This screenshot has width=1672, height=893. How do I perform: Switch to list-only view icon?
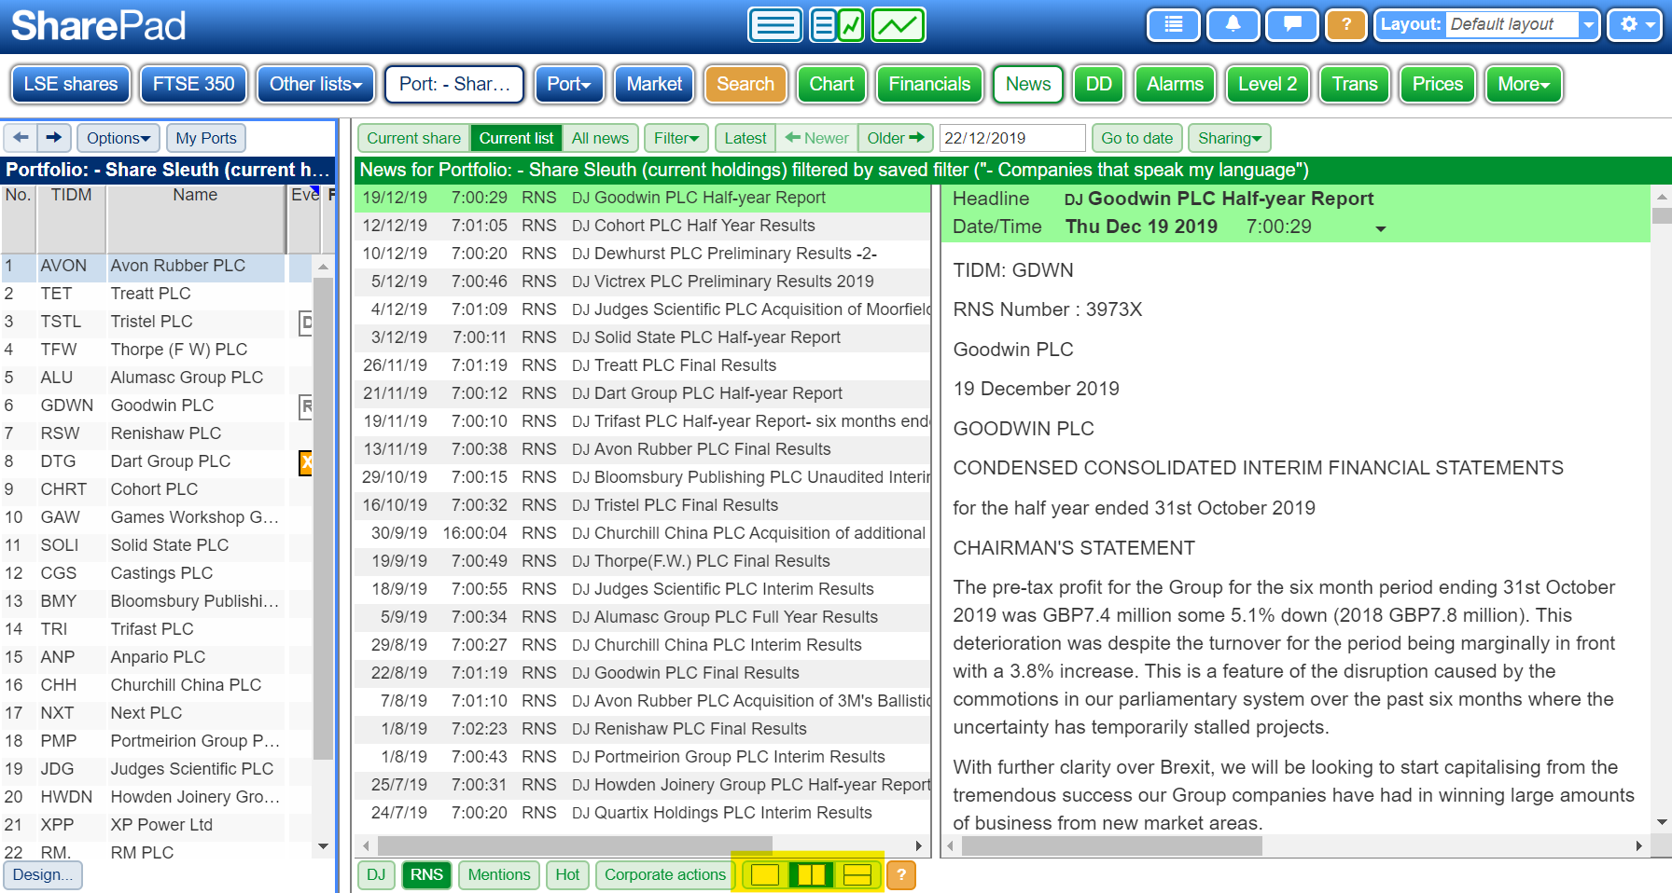775,25
